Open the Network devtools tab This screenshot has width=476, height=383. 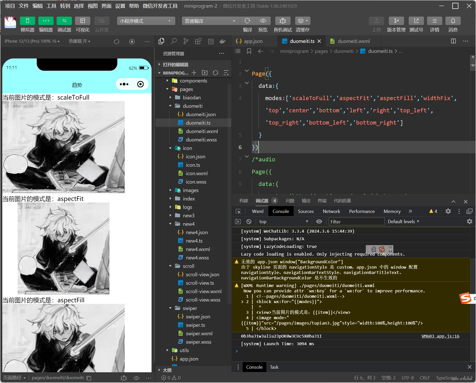tap(331, 211)
